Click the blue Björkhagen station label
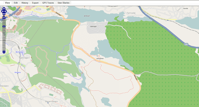 pyautogui.click(x=20, y=52)
